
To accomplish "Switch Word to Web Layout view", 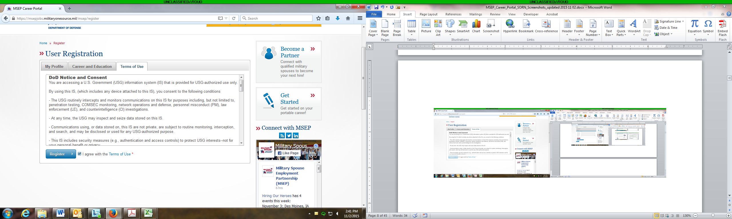I will (x=667, y=216).
